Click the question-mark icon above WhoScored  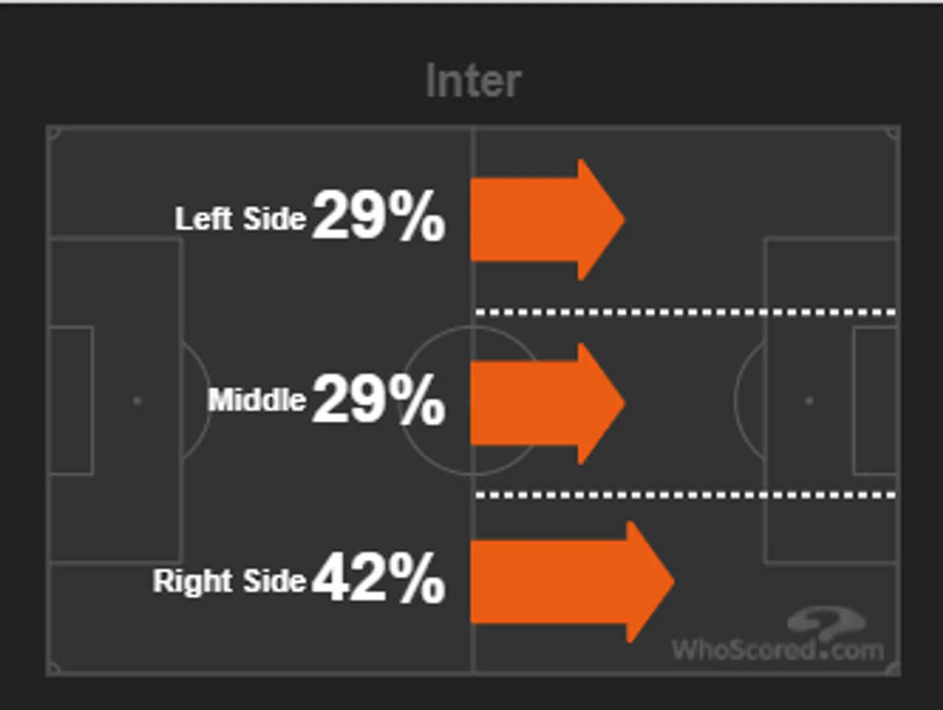pos(826,622)
